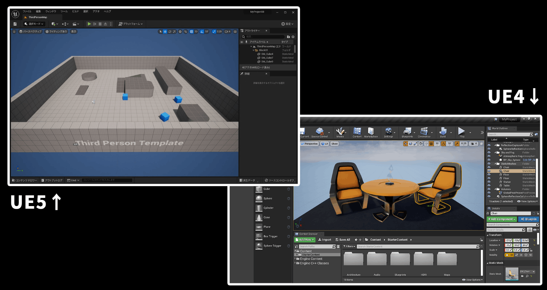The height and width of the screenshot is (290, 547).
Task: Open View Options in the World Outliner
Action: click(527, 201)
